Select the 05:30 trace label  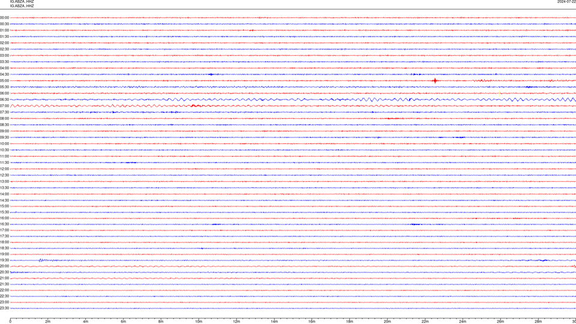4,87
